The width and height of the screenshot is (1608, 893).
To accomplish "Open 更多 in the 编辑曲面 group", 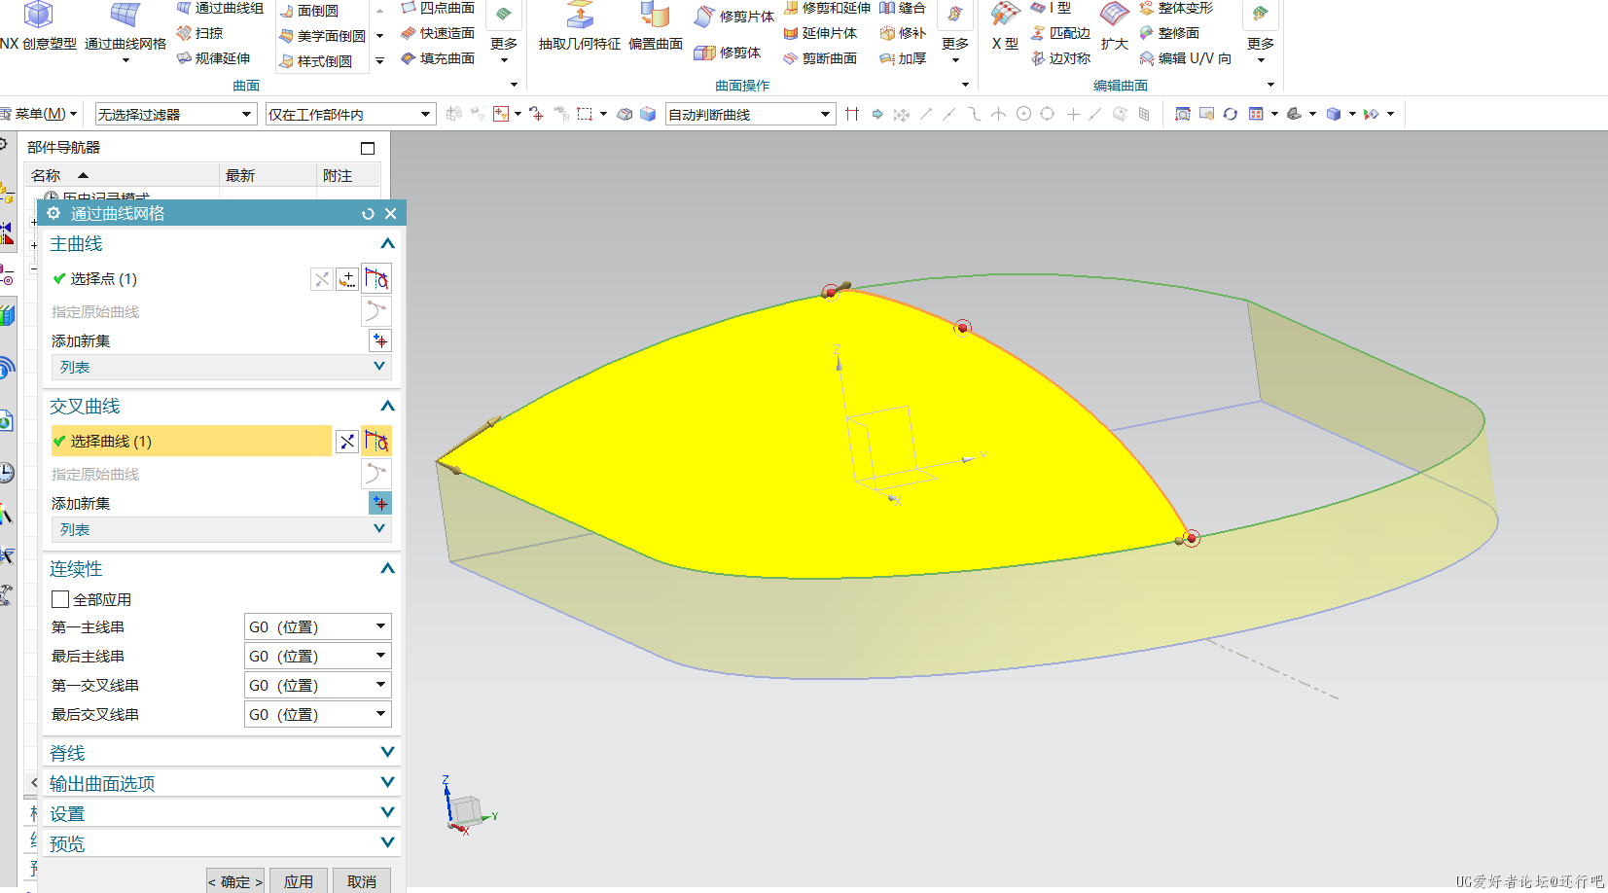I will click(x=1261, y=49).
